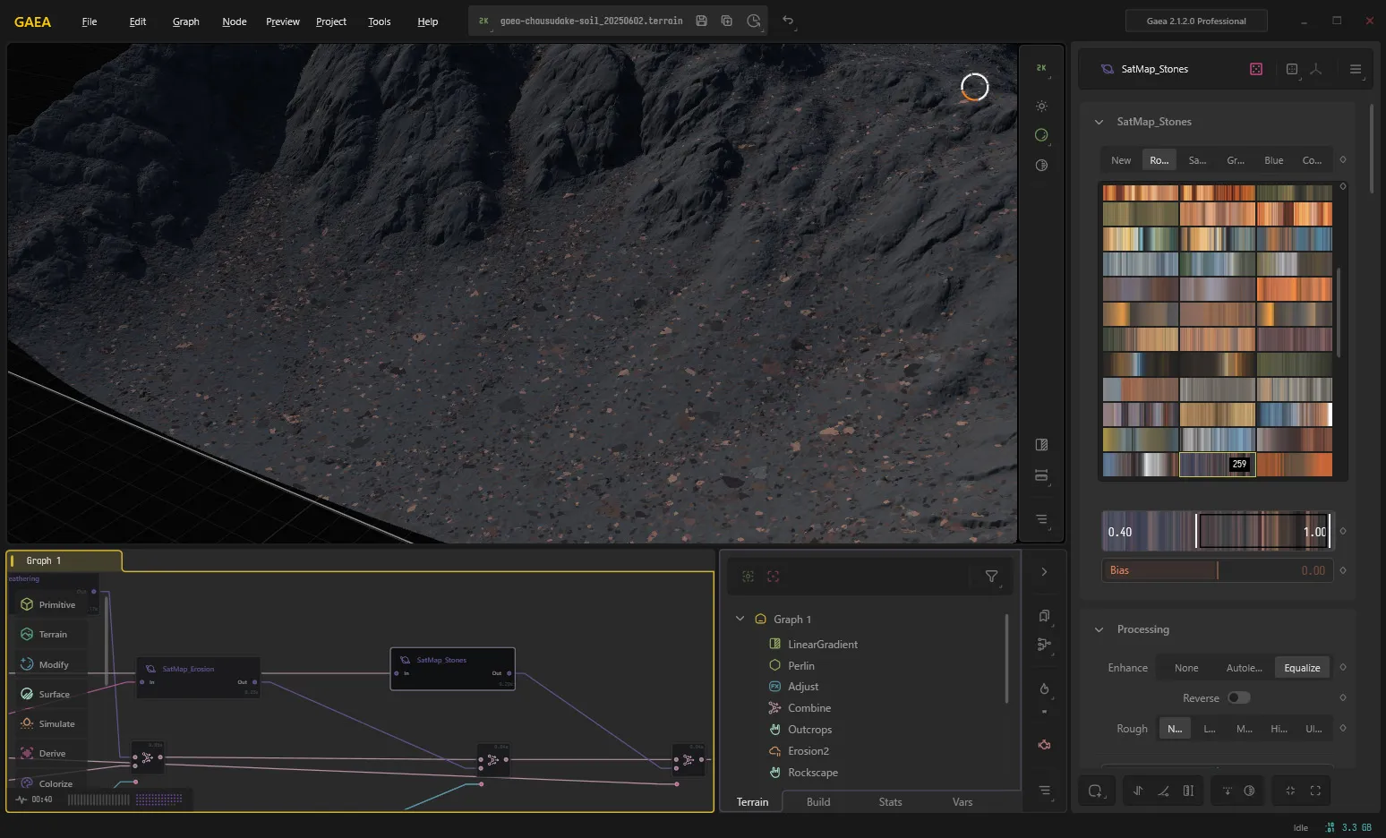This screenshot has width=1386, height=838.
Task: Set Enhance to Equalize
Action: tap(1302, 668)
